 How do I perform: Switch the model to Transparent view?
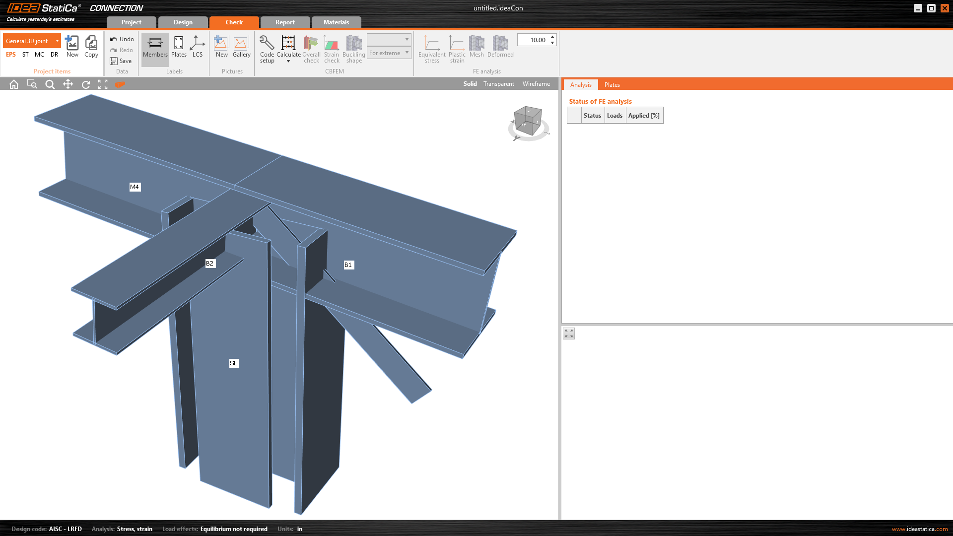(x=498, y=84)
